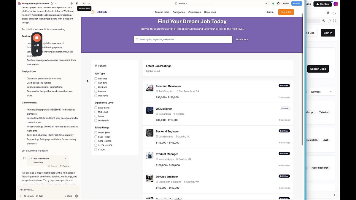Click the purple Search Jobs button

(x=242, y=39)
